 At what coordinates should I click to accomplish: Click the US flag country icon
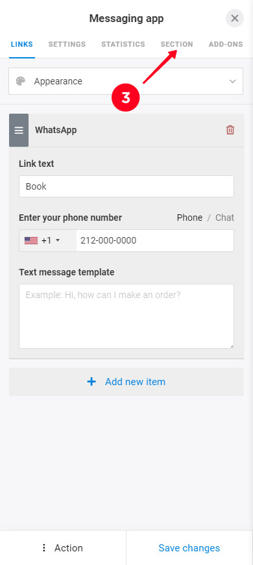31,240
